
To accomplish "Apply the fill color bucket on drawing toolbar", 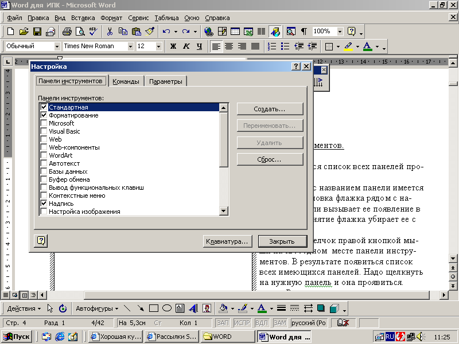I will point(223,308).
